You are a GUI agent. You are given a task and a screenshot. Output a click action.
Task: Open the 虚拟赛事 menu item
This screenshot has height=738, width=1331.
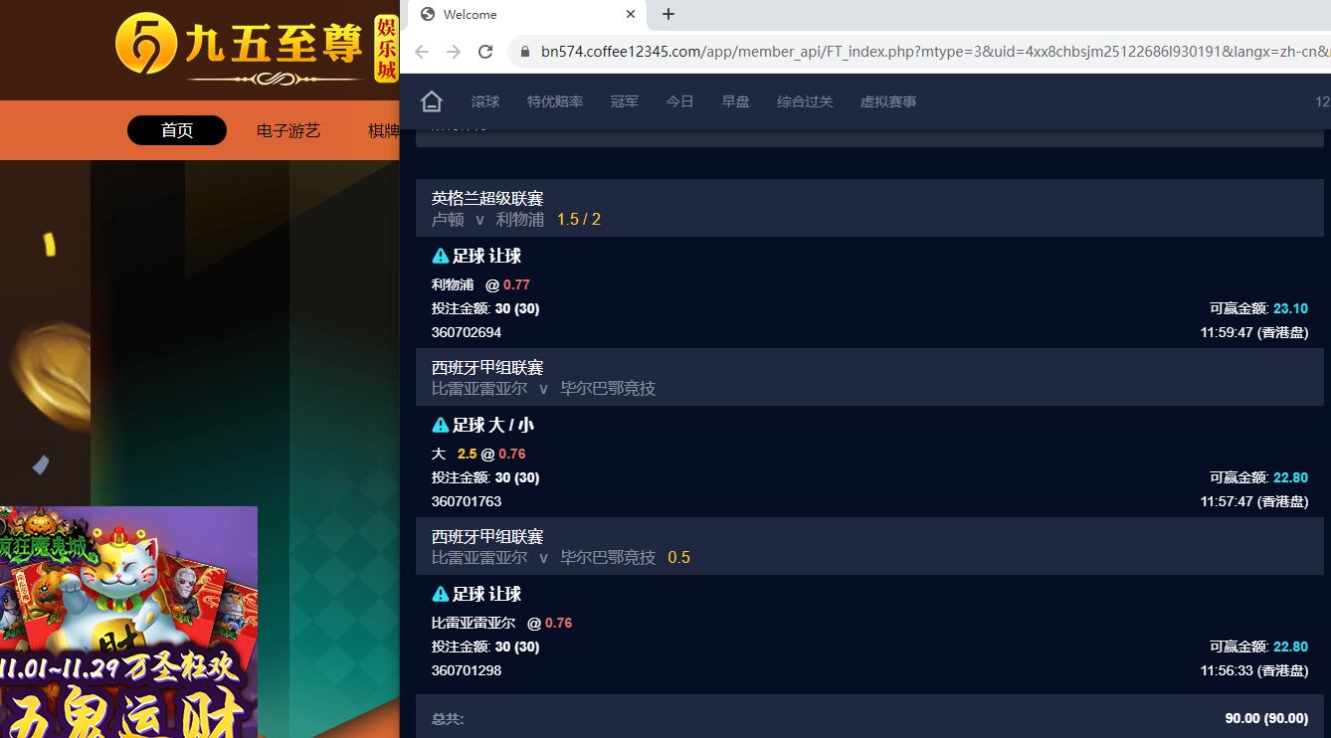[889, 101]
